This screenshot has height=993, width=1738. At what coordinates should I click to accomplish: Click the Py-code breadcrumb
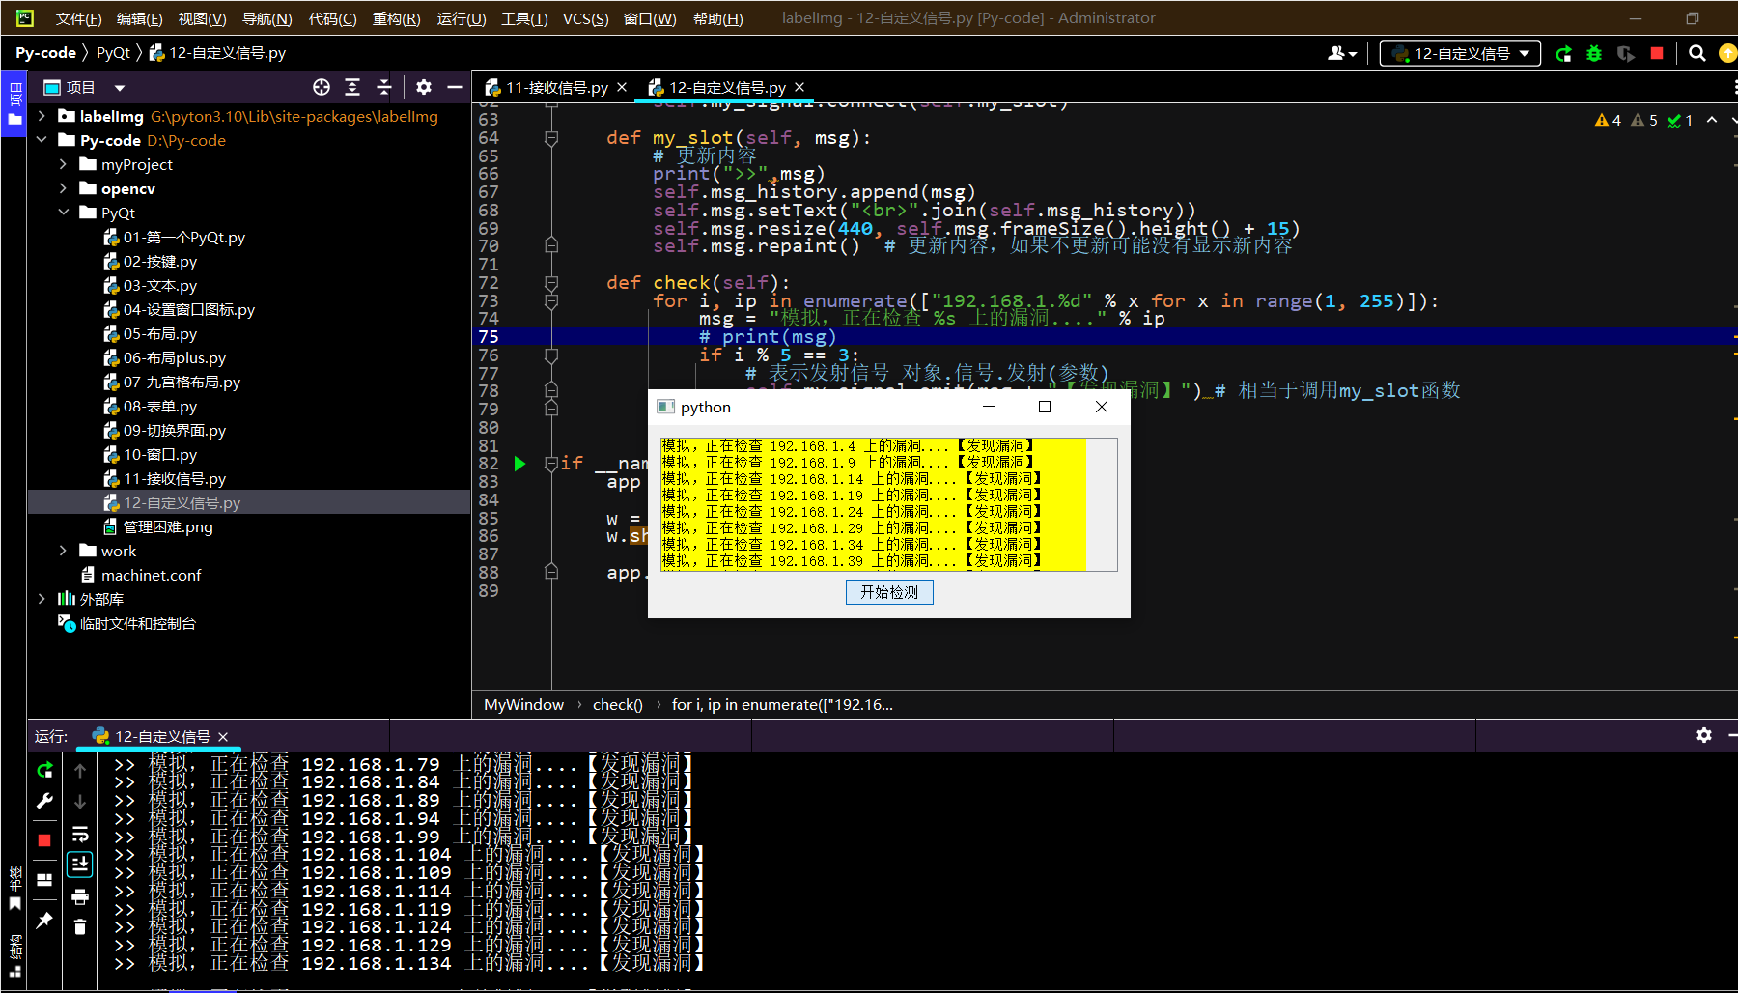pos(45,53)
